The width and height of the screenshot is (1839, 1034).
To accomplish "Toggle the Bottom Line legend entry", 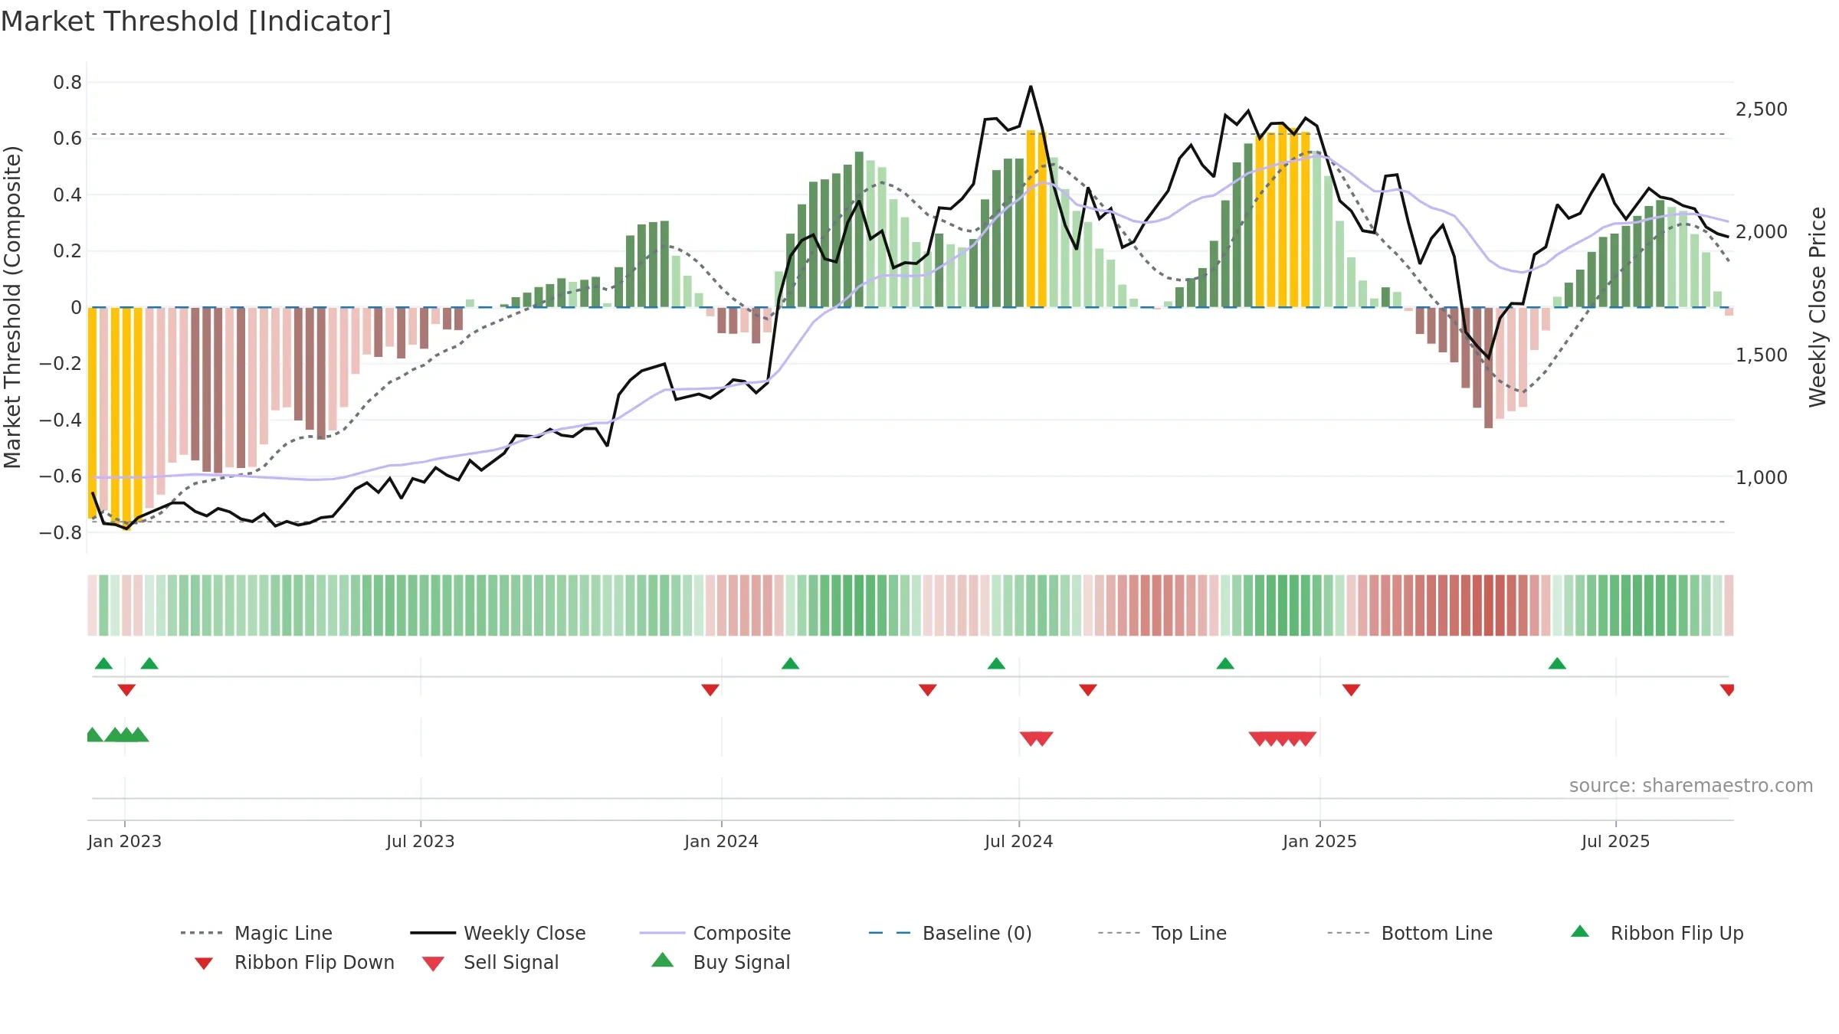I will 1410,933.
